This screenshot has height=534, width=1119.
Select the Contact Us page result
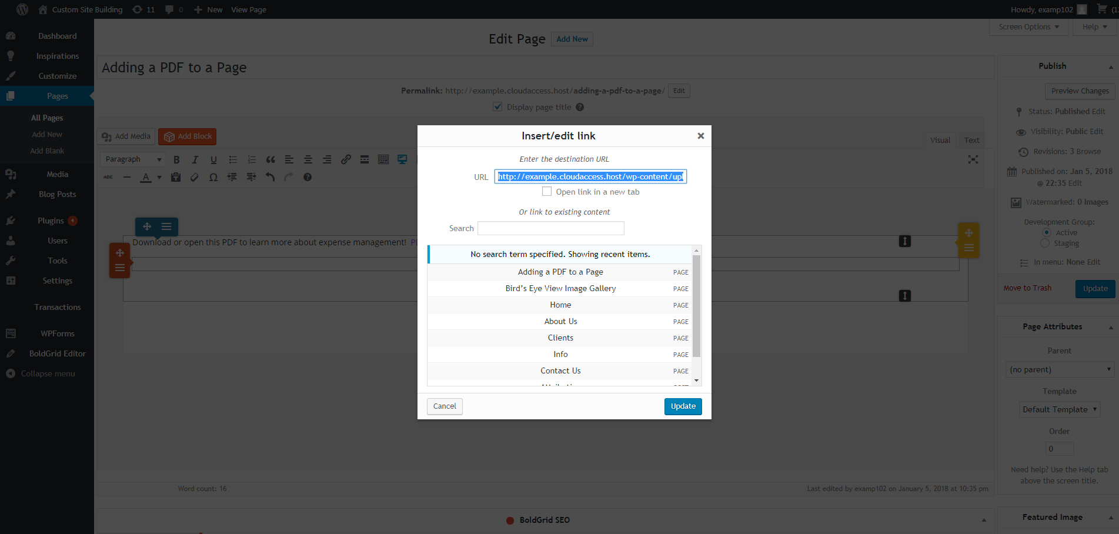coord(560,371)
